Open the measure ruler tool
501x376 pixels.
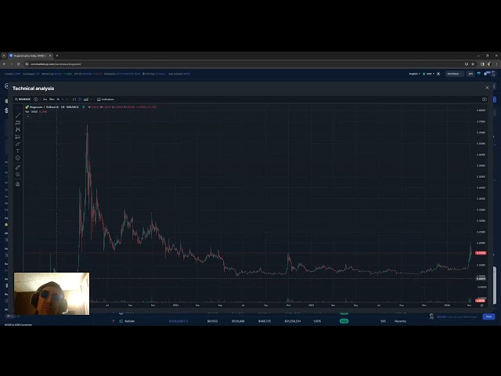18,167
